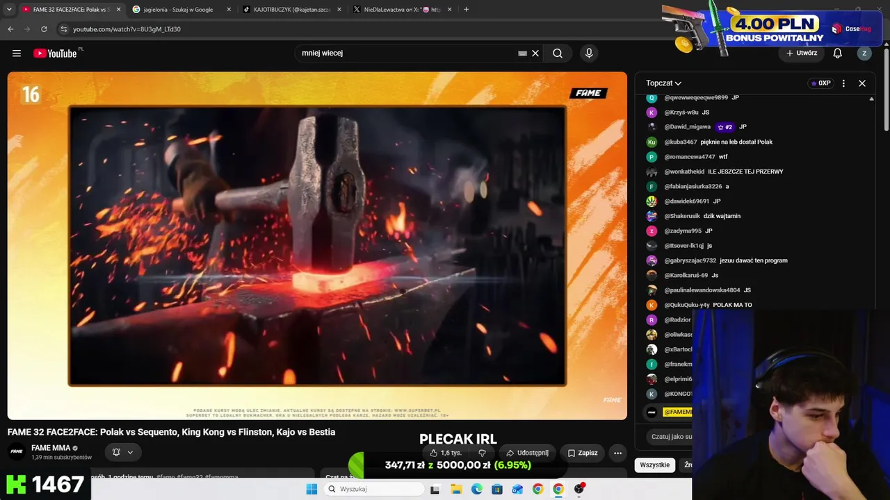The image size is (890, 500).
Task: Switch to the FAME 32 FACE2FACE tab
Action: pos(71,10)
